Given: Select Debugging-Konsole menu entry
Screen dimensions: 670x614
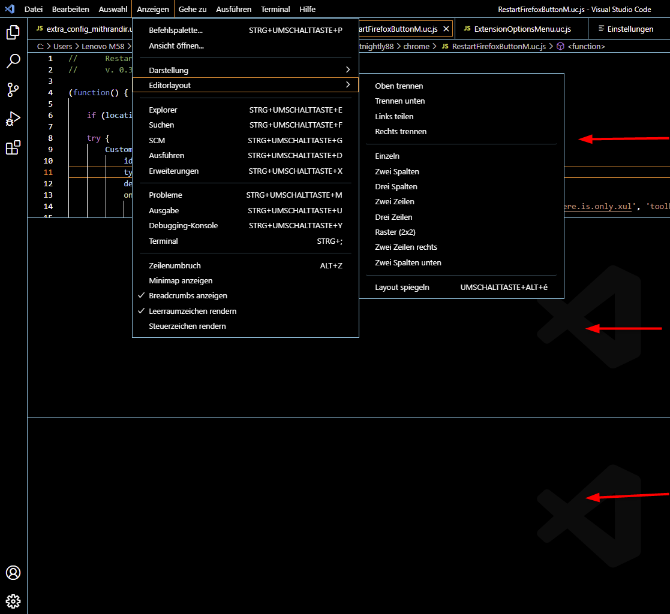Looking at the screenshot, I should 246,225.
